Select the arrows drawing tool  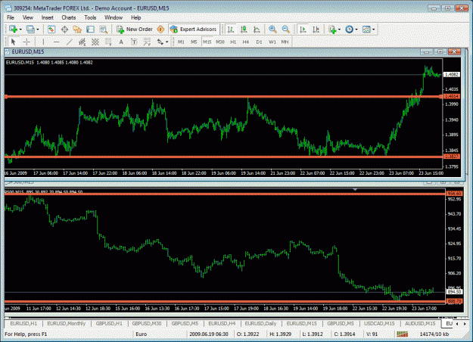[x=160, y=42]
